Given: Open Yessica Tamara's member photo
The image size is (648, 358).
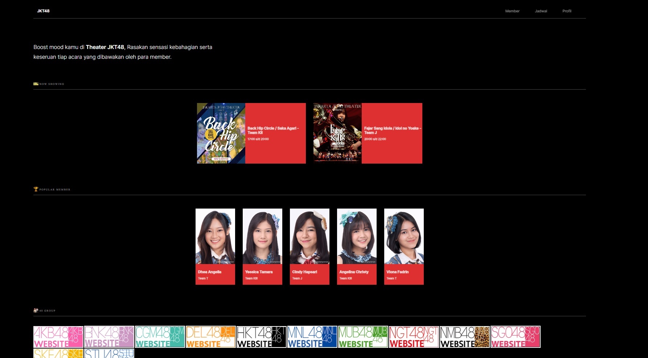Looking at the screenshot, I should click(x=262, y=236).
